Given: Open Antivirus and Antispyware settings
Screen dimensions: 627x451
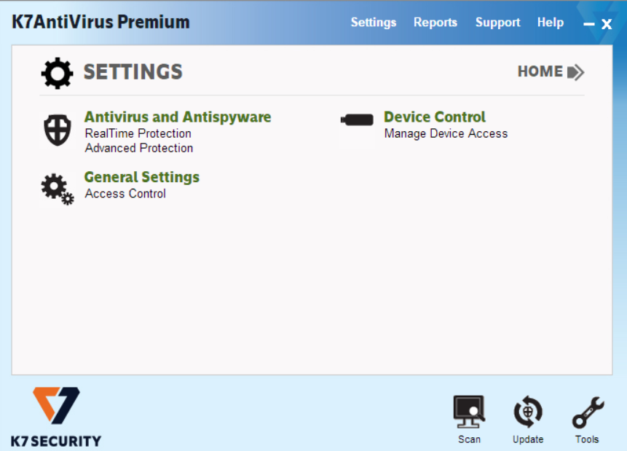Looking at the screenshot, I should click(x=177, y=117).
